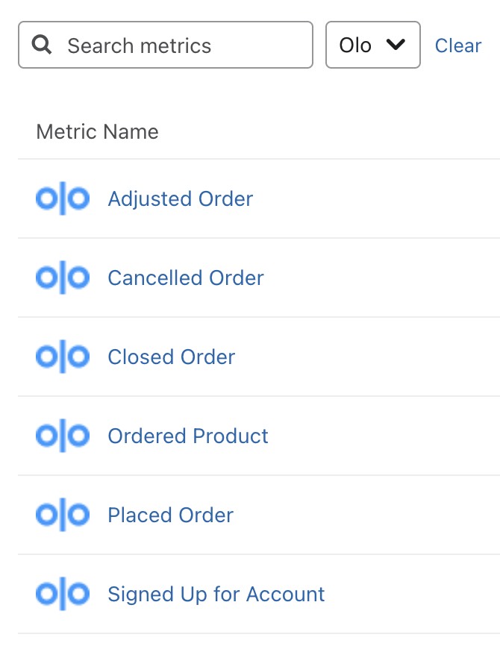
Task: Click the Clear link to remove filters
Action: [x=457, y=45]
